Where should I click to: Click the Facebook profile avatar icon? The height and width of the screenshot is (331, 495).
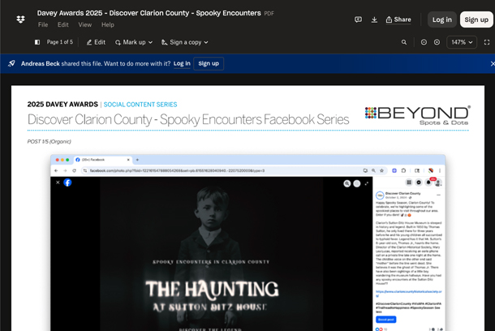click(438, 183)
